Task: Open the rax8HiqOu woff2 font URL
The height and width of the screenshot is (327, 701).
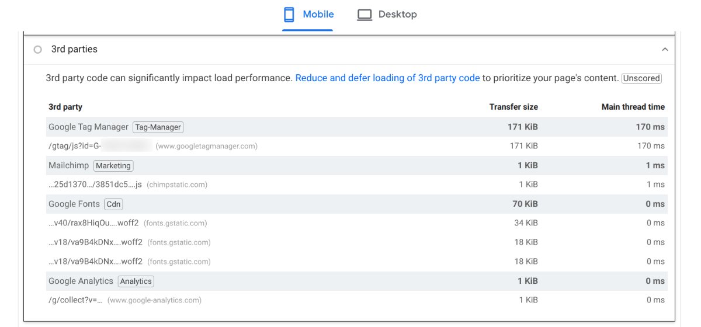Action: tap(93, 223)
